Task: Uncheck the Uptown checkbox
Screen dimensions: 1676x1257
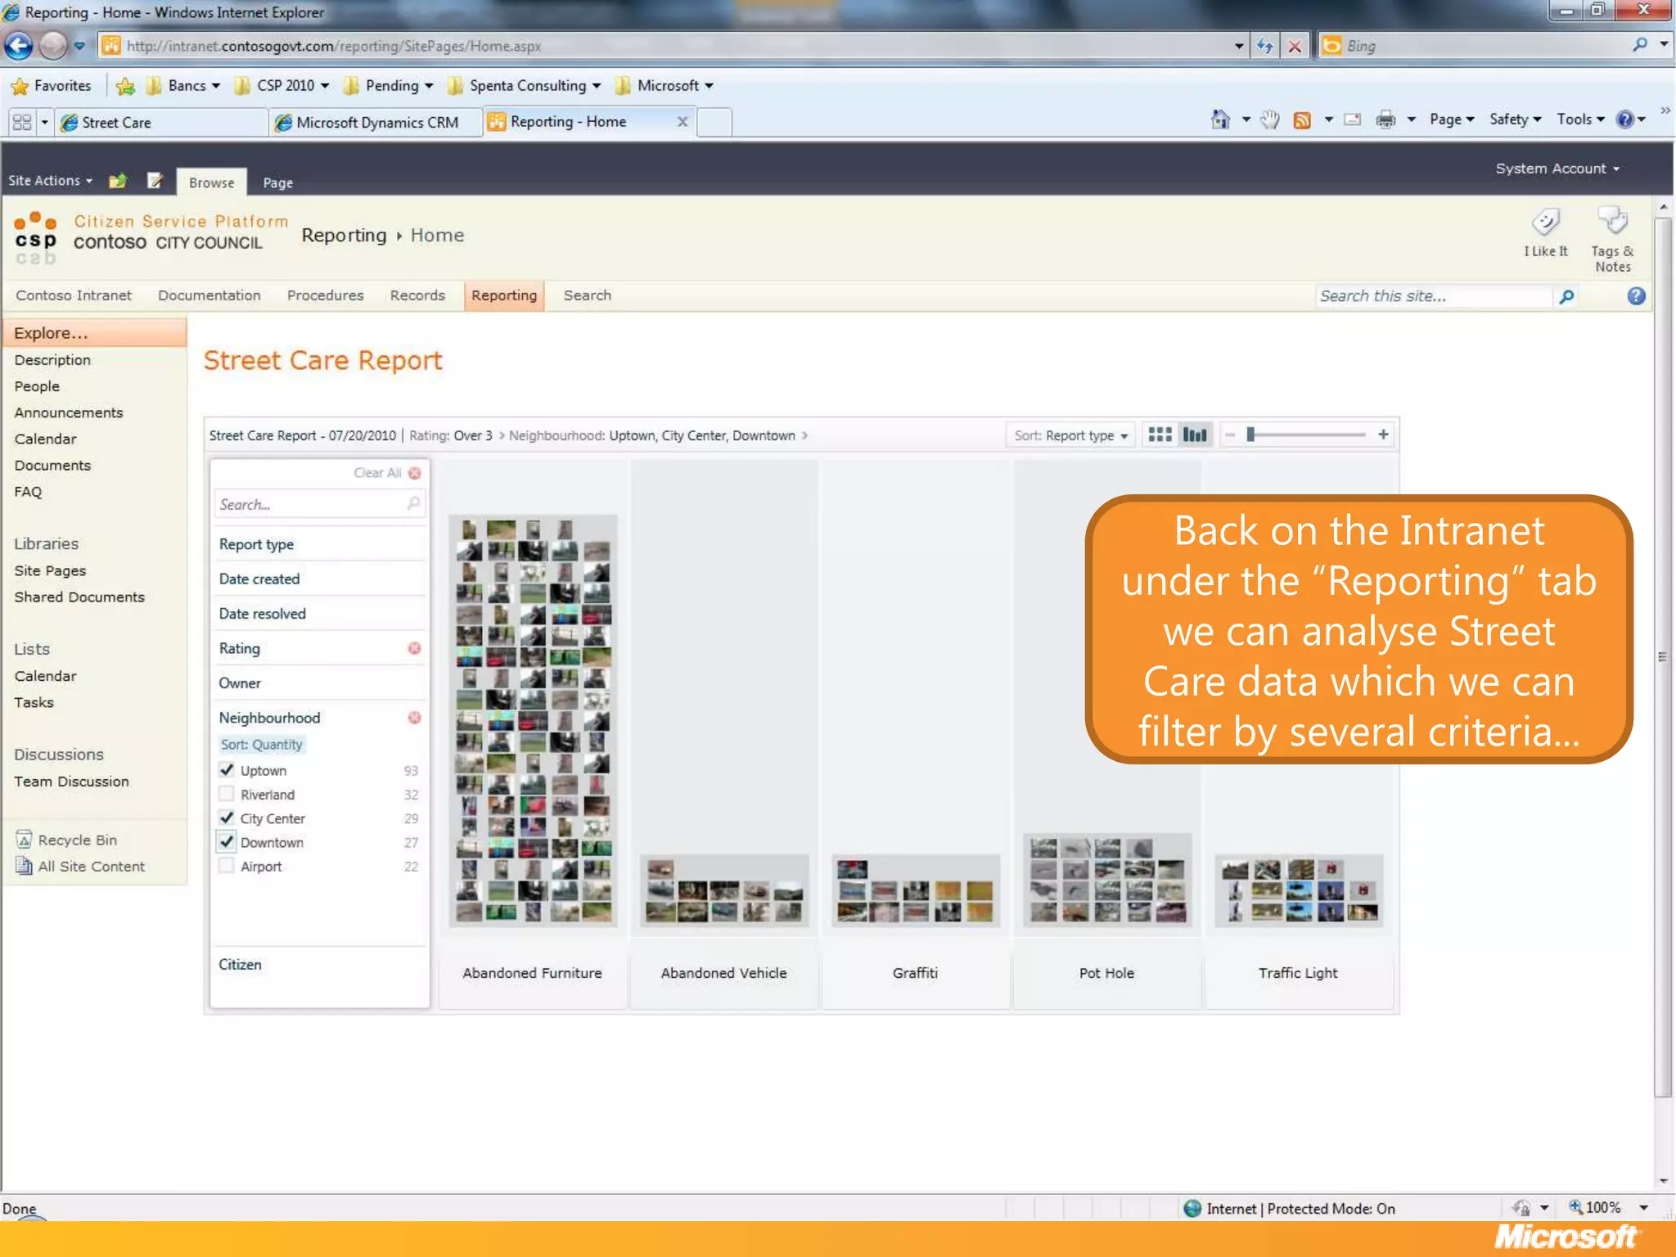Action: point(227,770)
